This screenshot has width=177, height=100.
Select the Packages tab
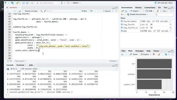(139, 51)
